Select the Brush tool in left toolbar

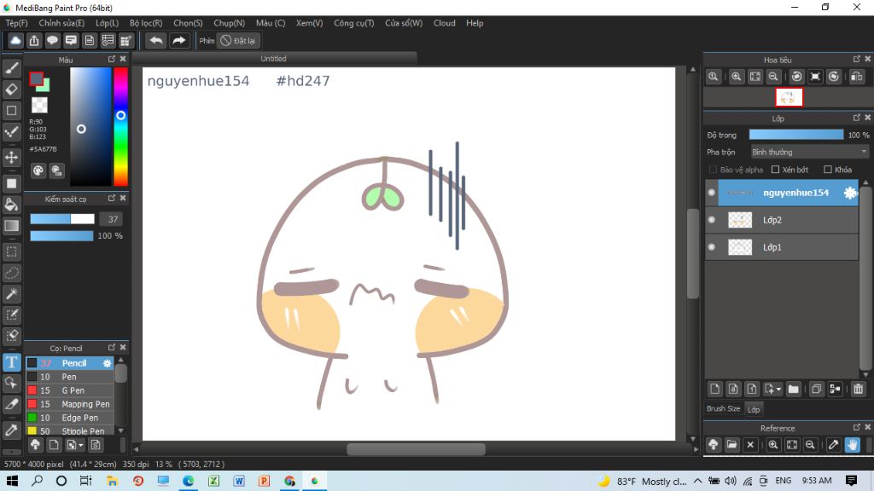12,68
